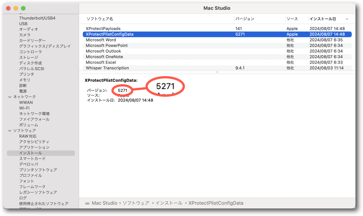Click the インストール日 sort chevron
363x216 pixels.
347,19
